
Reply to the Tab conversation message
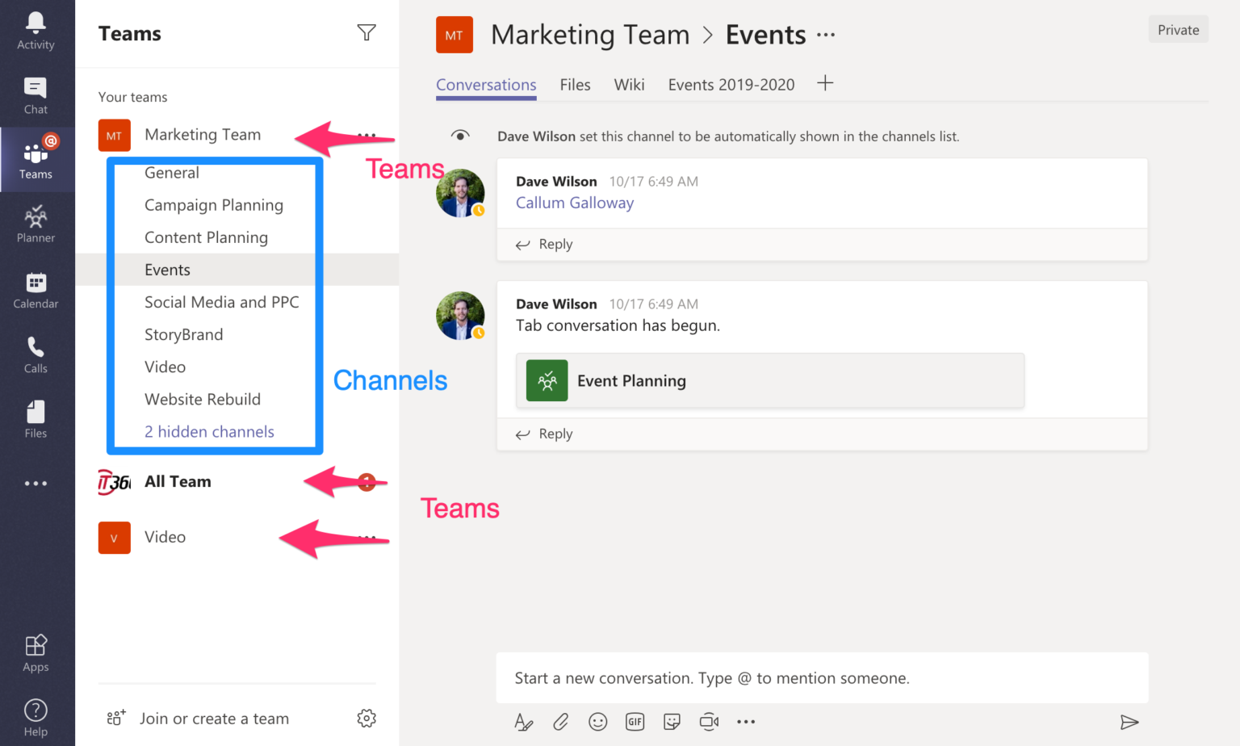coord(544,434)
